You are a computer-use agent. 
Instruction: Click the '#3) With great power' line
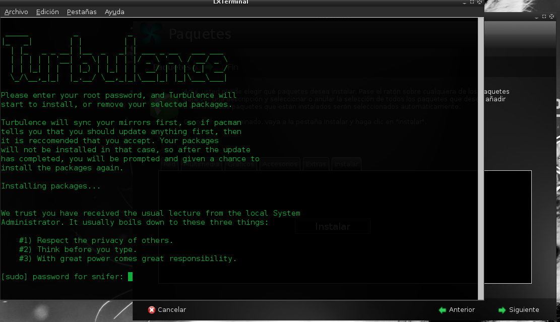click(128, 259)
